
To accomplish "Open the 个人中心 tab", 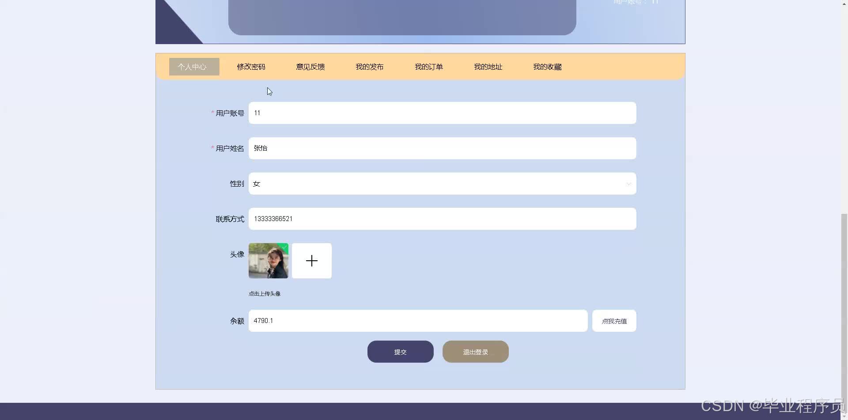I will tap(194, 67).
